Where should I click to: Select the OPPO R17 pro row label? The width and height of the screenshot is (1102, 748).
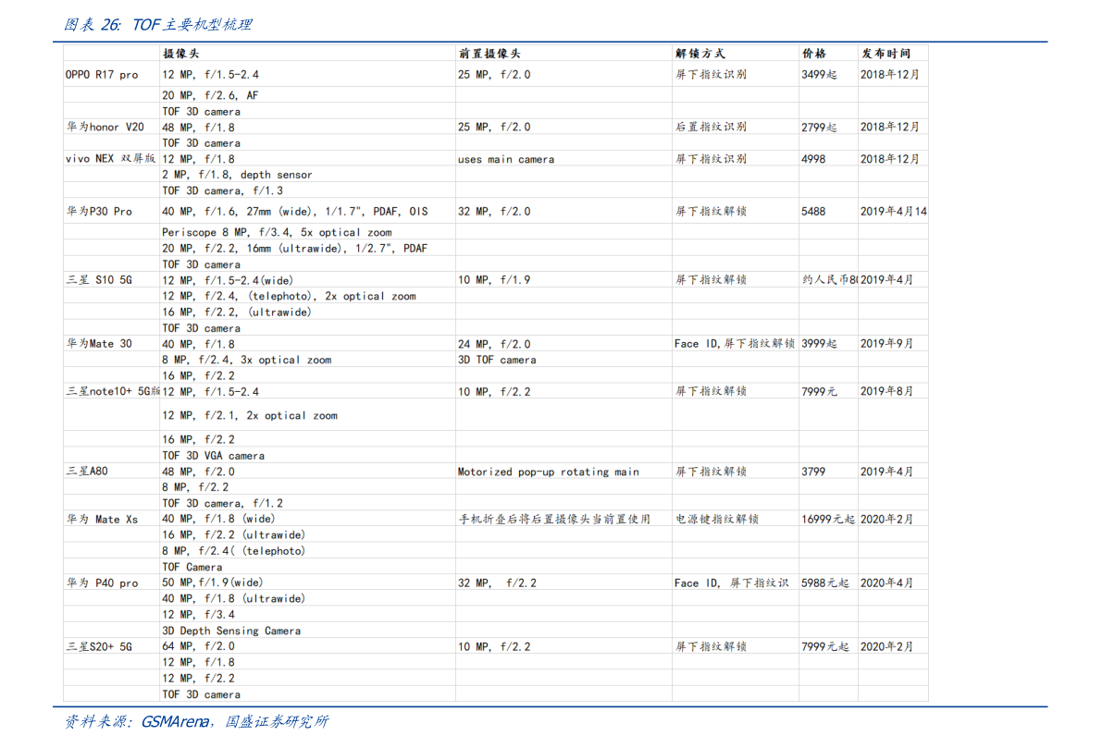[101, 75]
